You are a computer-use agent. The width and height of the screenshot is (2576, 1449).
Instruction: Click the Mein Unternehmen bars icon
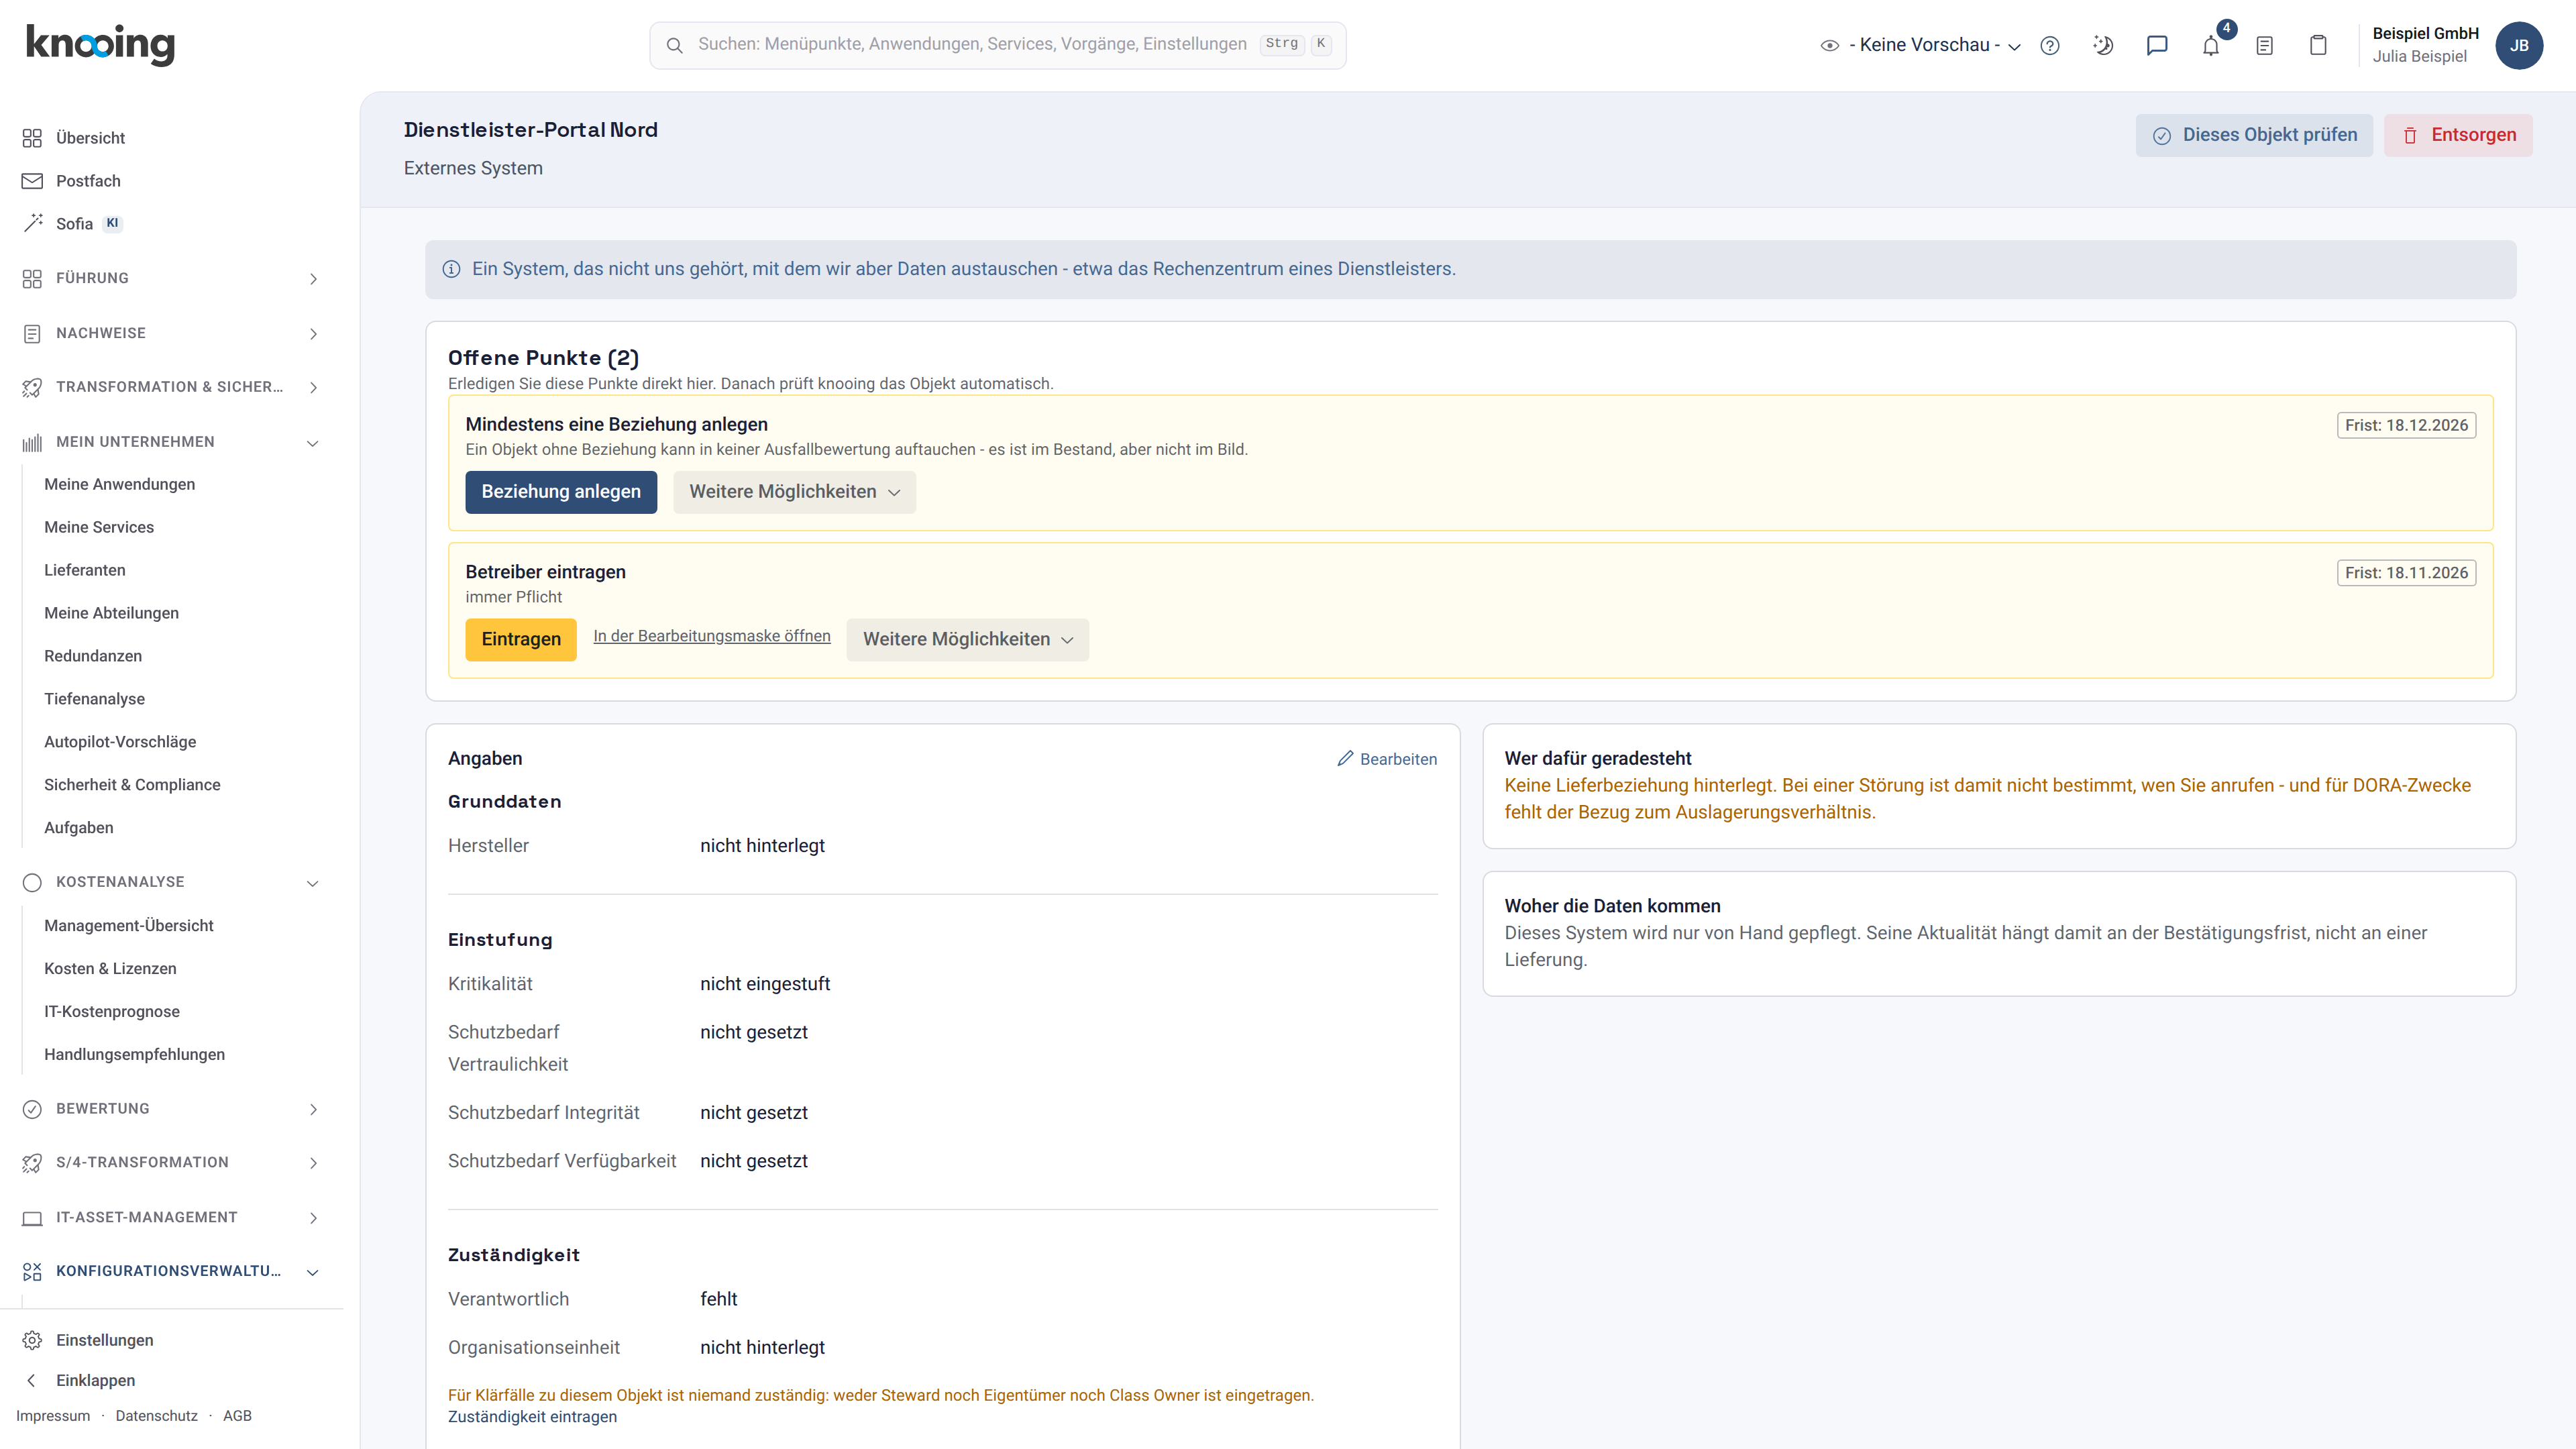(32, 442)
